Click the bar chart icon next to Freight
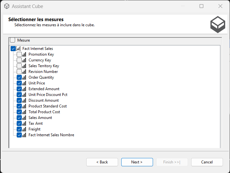 tap(24, 129)
